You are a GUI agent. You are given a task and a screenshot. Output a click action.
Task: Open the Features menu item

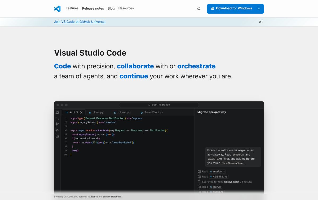pyautogui.click(x=72, y=8)
